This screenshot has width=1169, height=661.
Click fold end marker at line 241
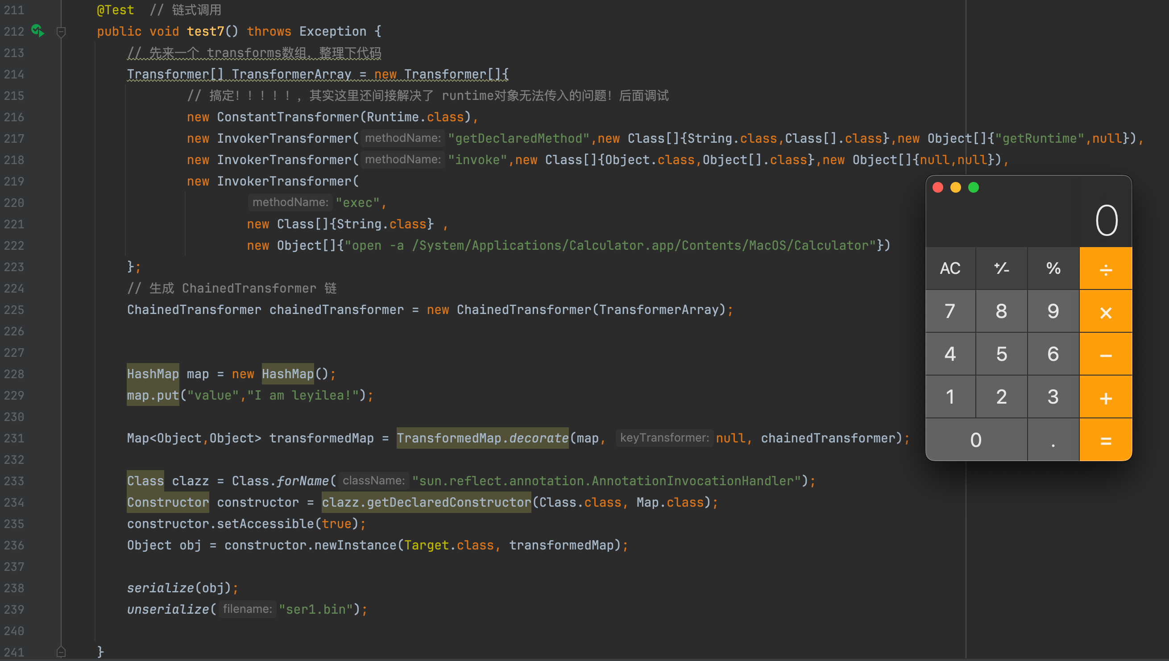tap(61, 652)
